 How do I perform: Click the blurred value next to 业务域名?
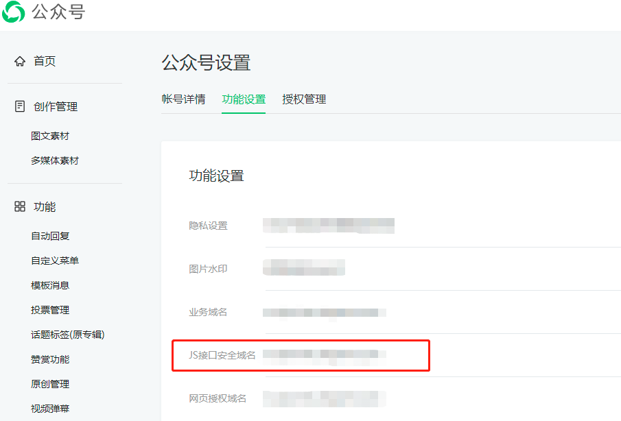pyautogui.click(x=325, y=313)
